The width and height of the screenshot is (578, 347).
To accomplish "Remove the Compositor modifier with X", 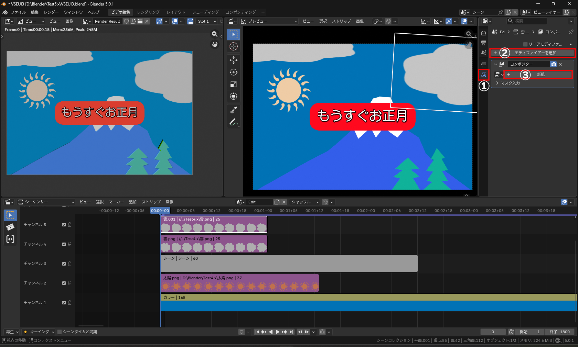I will (x=560, y=64).
